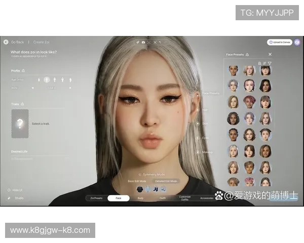Open the Body tab
The image size is (304, 243).
tap(140, 198)
